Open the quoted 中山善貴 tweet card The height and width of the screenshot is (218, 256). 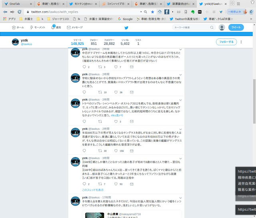click(x=132, y=214)
